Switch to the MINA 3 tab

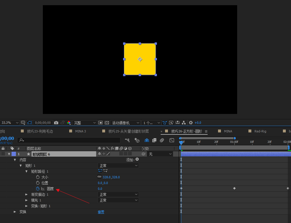tap(80, 131)
